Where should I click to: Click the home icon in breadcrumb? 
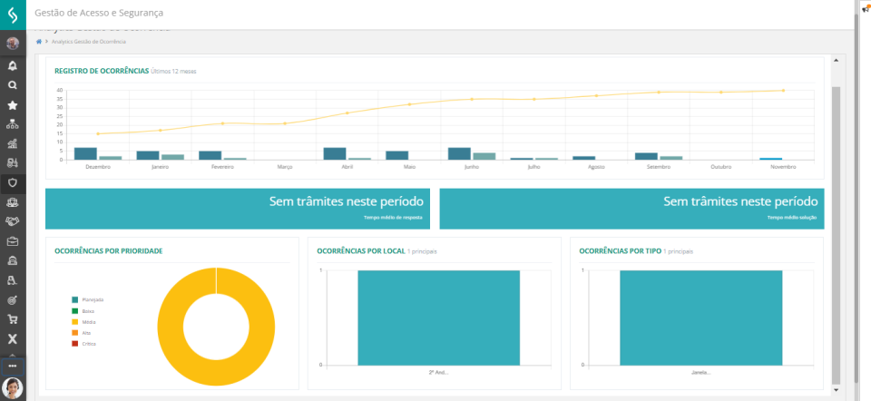(39, 42)
